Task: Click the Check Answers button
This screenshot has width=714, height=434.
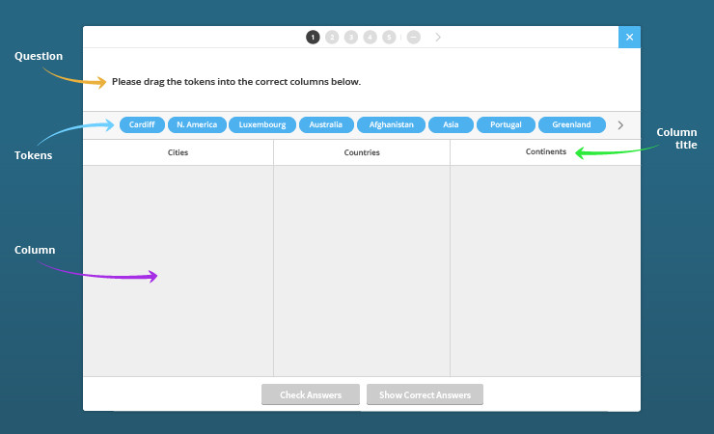Action: [x=311, y=394]
